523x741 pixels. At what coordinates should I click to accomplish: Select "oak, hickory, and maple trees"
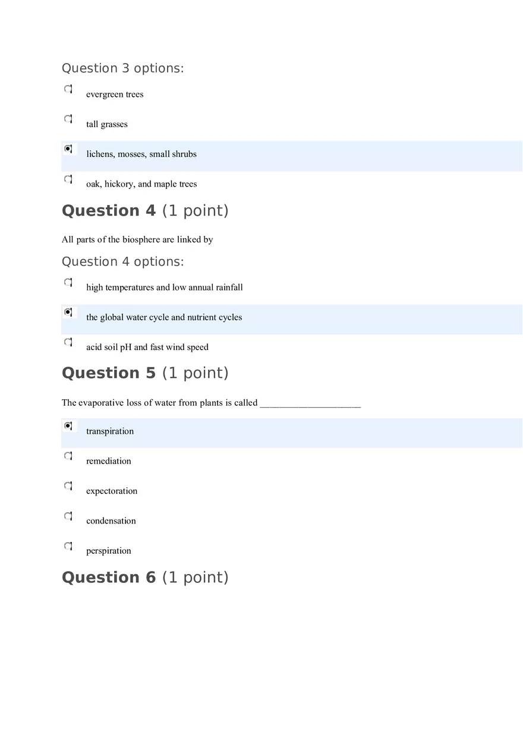(x=68, y=179)
